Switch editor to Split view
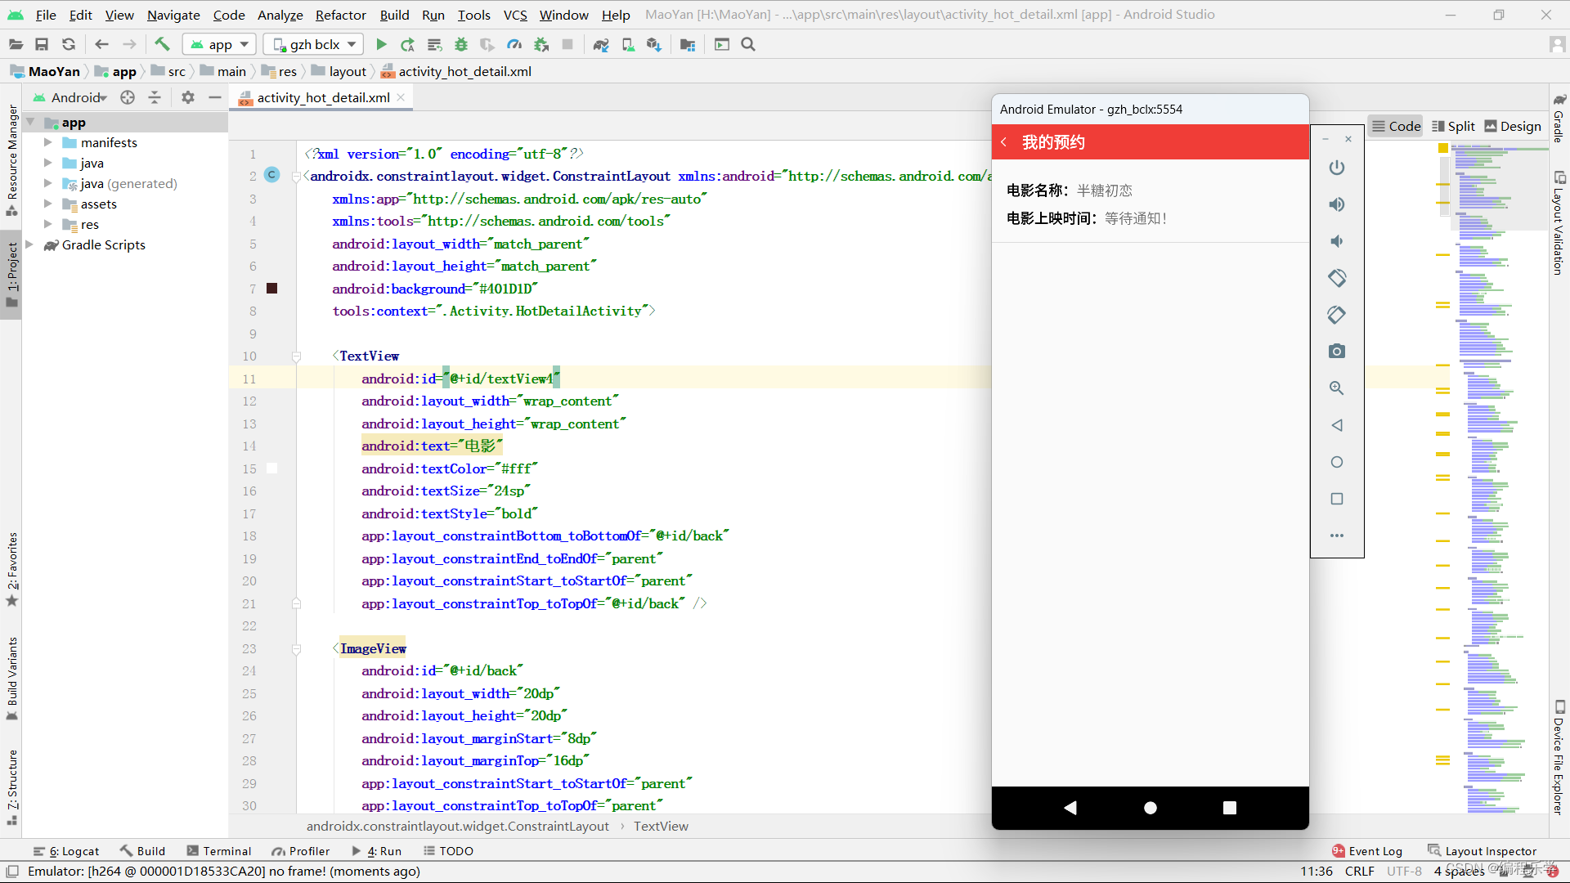 [1453, 126]
